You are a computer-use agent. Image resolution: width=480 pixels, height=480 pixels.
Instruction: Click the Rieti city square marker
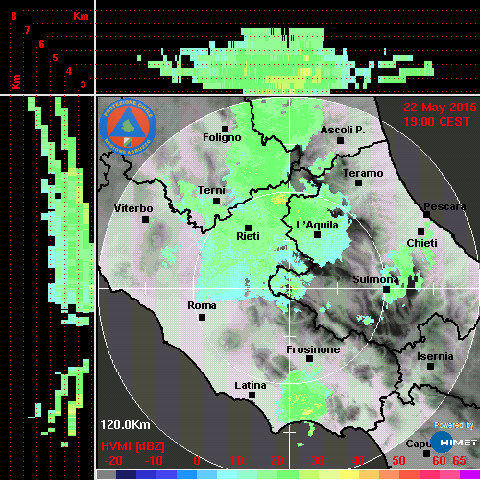(248, 228)
